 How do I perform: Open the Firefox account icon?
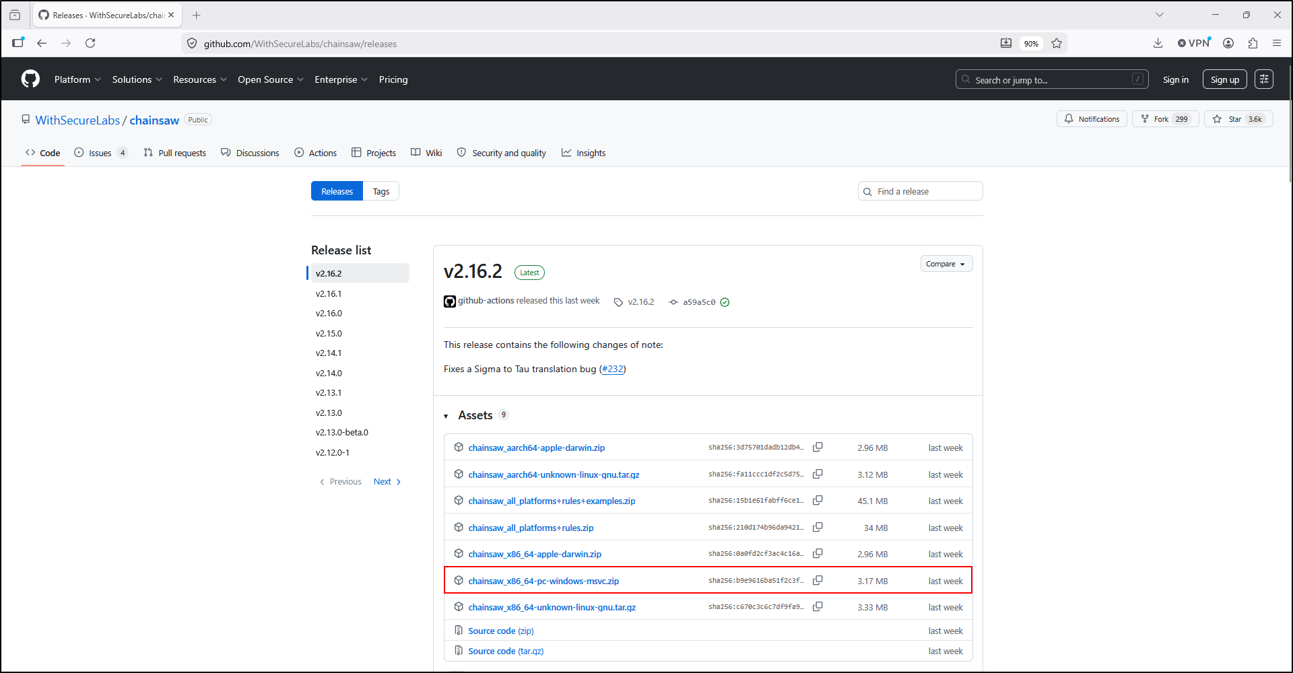pos(1228,43)
